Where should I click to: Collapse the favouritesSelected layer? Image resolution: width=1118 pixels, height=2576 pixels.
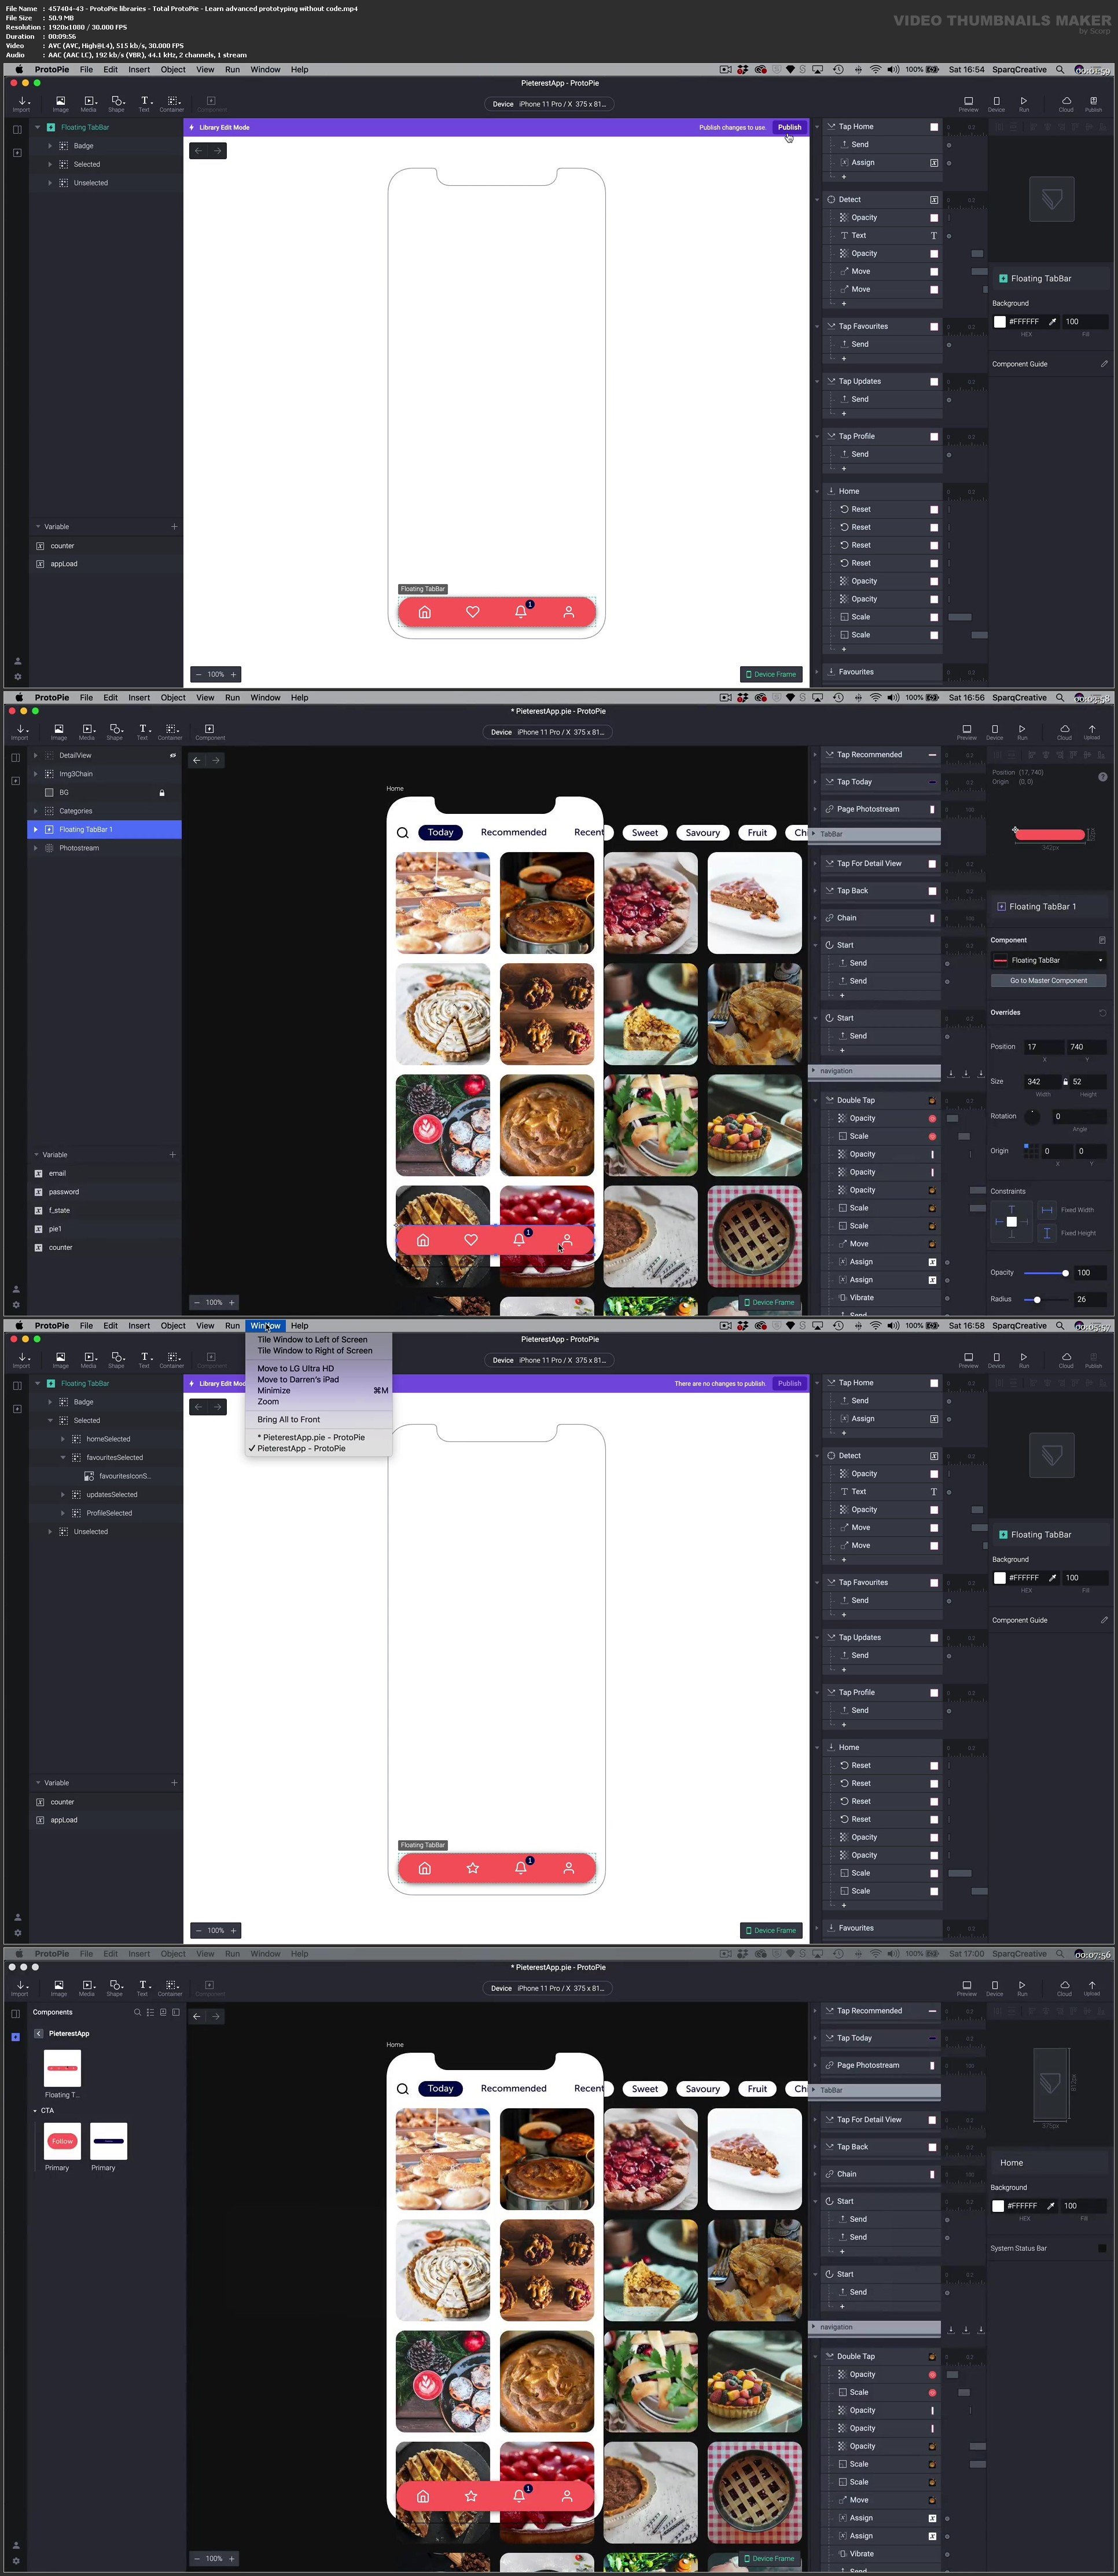(x=63, y=1458)
